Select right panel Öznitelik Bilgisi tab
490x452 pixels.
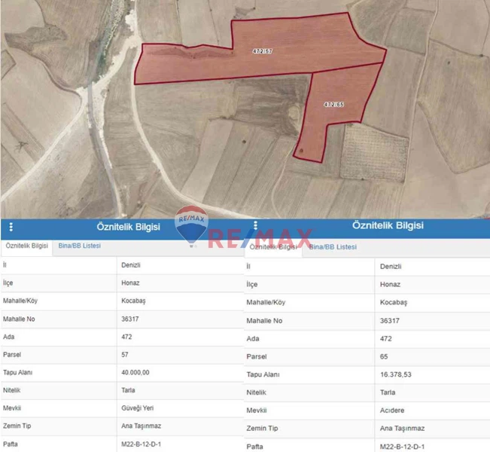point(273,247)
